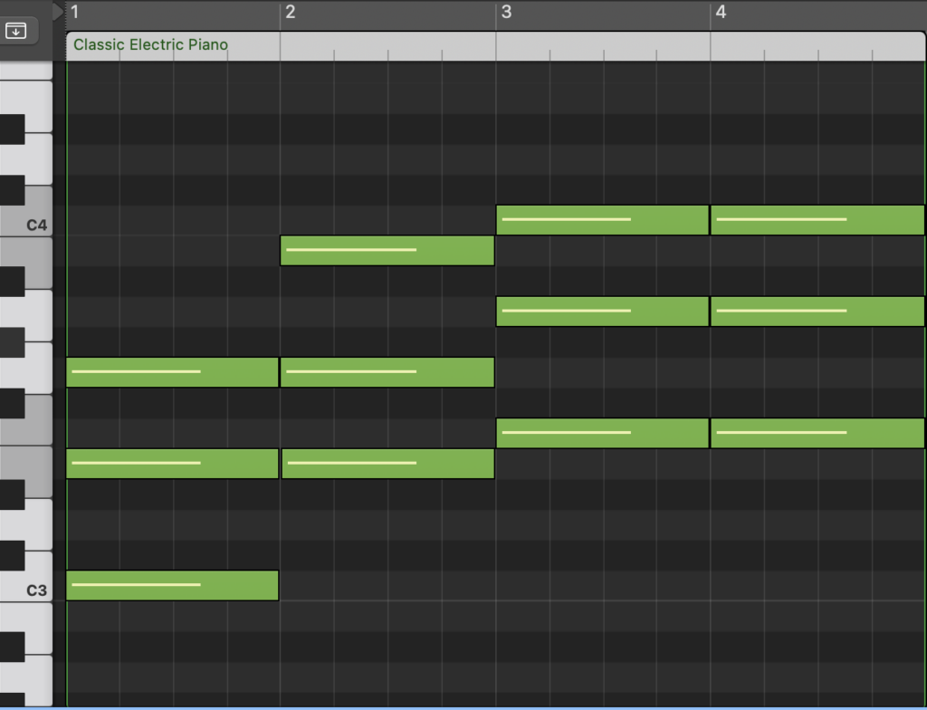Play the E3 white piano key
Screen dimensions: 927x710
(x=36, y=467)
